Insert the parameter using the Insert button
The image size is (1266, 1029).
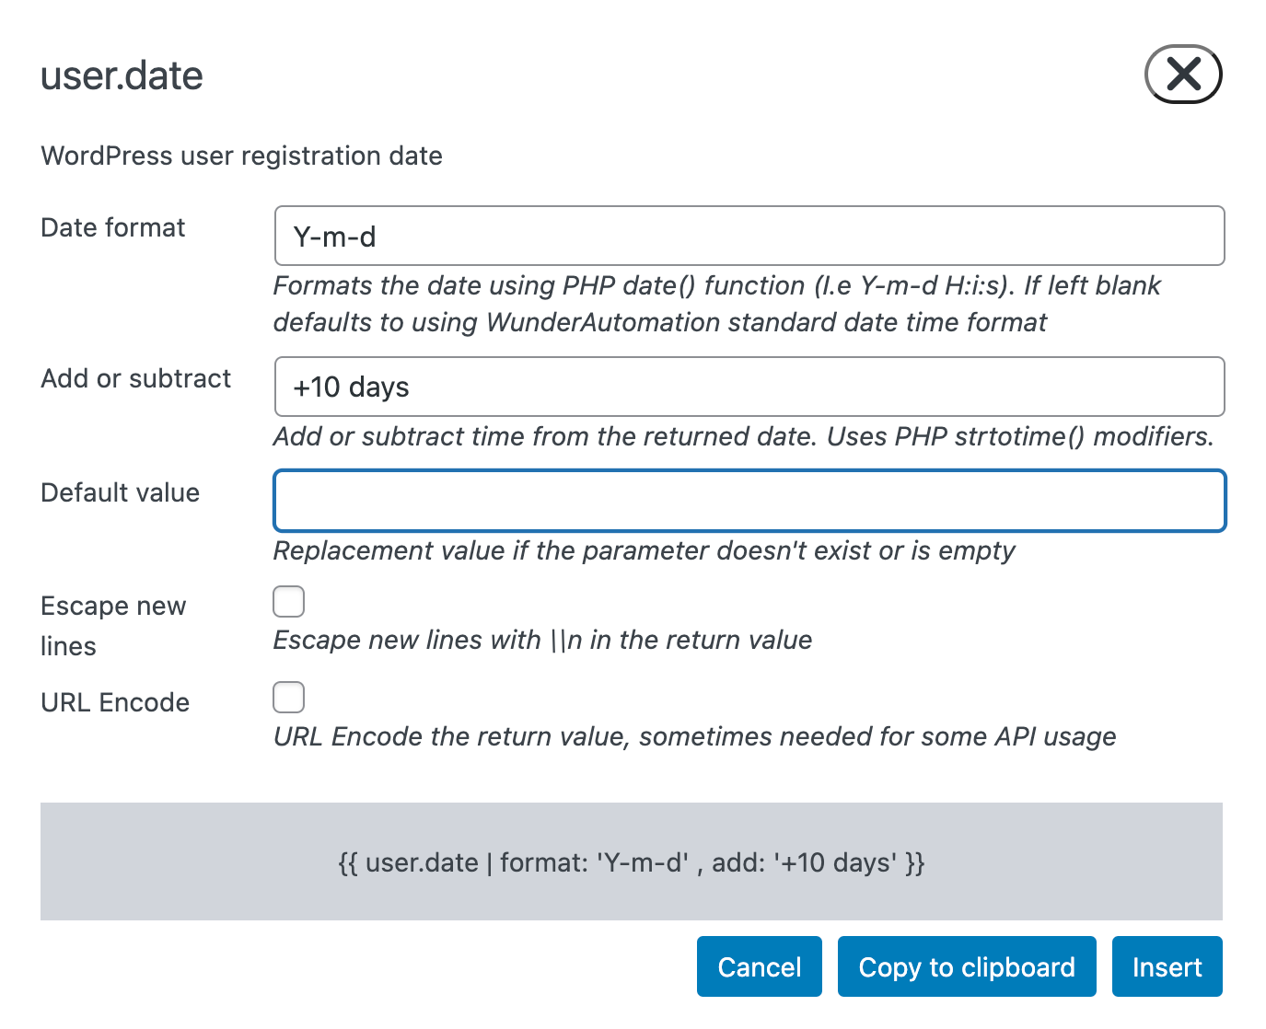(x=1166, y=967)
